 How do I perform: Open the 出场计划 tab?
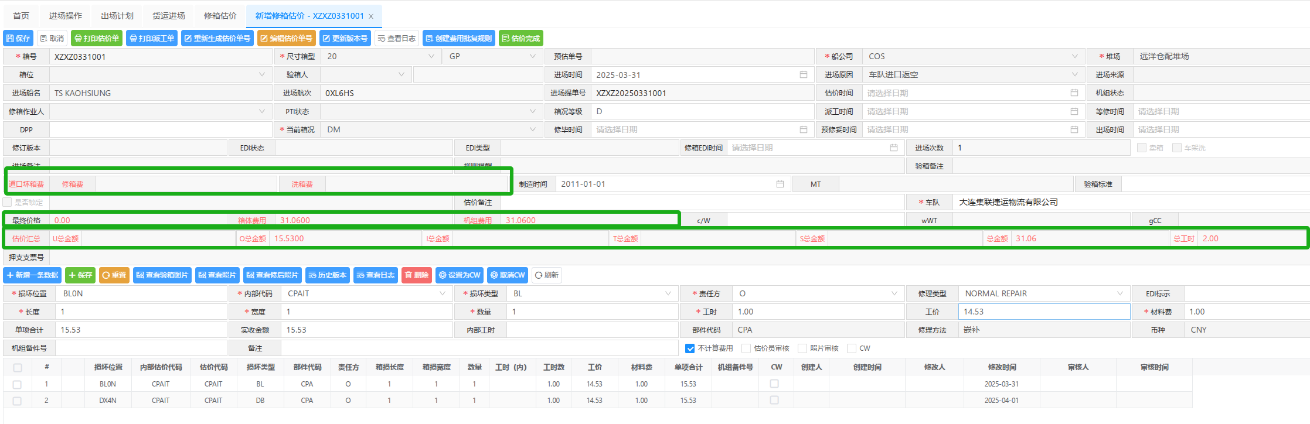pyautogui.click(x=117, y=16)
